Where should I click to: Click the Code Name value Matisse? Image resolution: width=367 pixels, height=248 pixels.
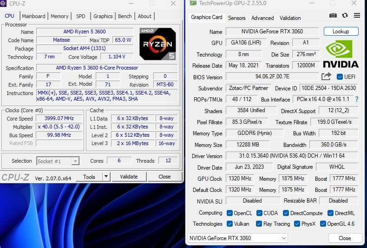pos(61,40)
